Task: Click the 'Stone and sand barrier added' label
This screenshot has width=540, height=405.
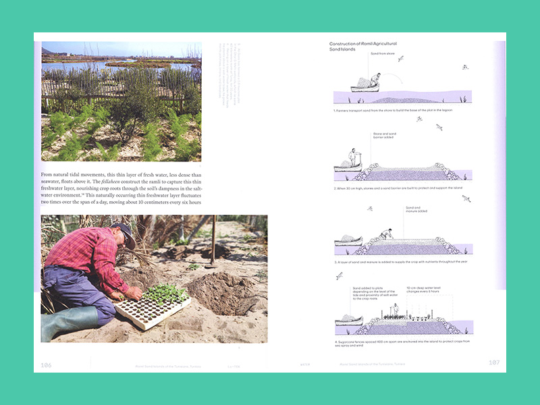Action: pos(383,136)
